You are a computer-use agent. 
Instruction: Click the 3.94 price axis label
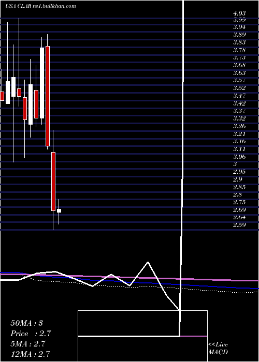click(239, 27)
